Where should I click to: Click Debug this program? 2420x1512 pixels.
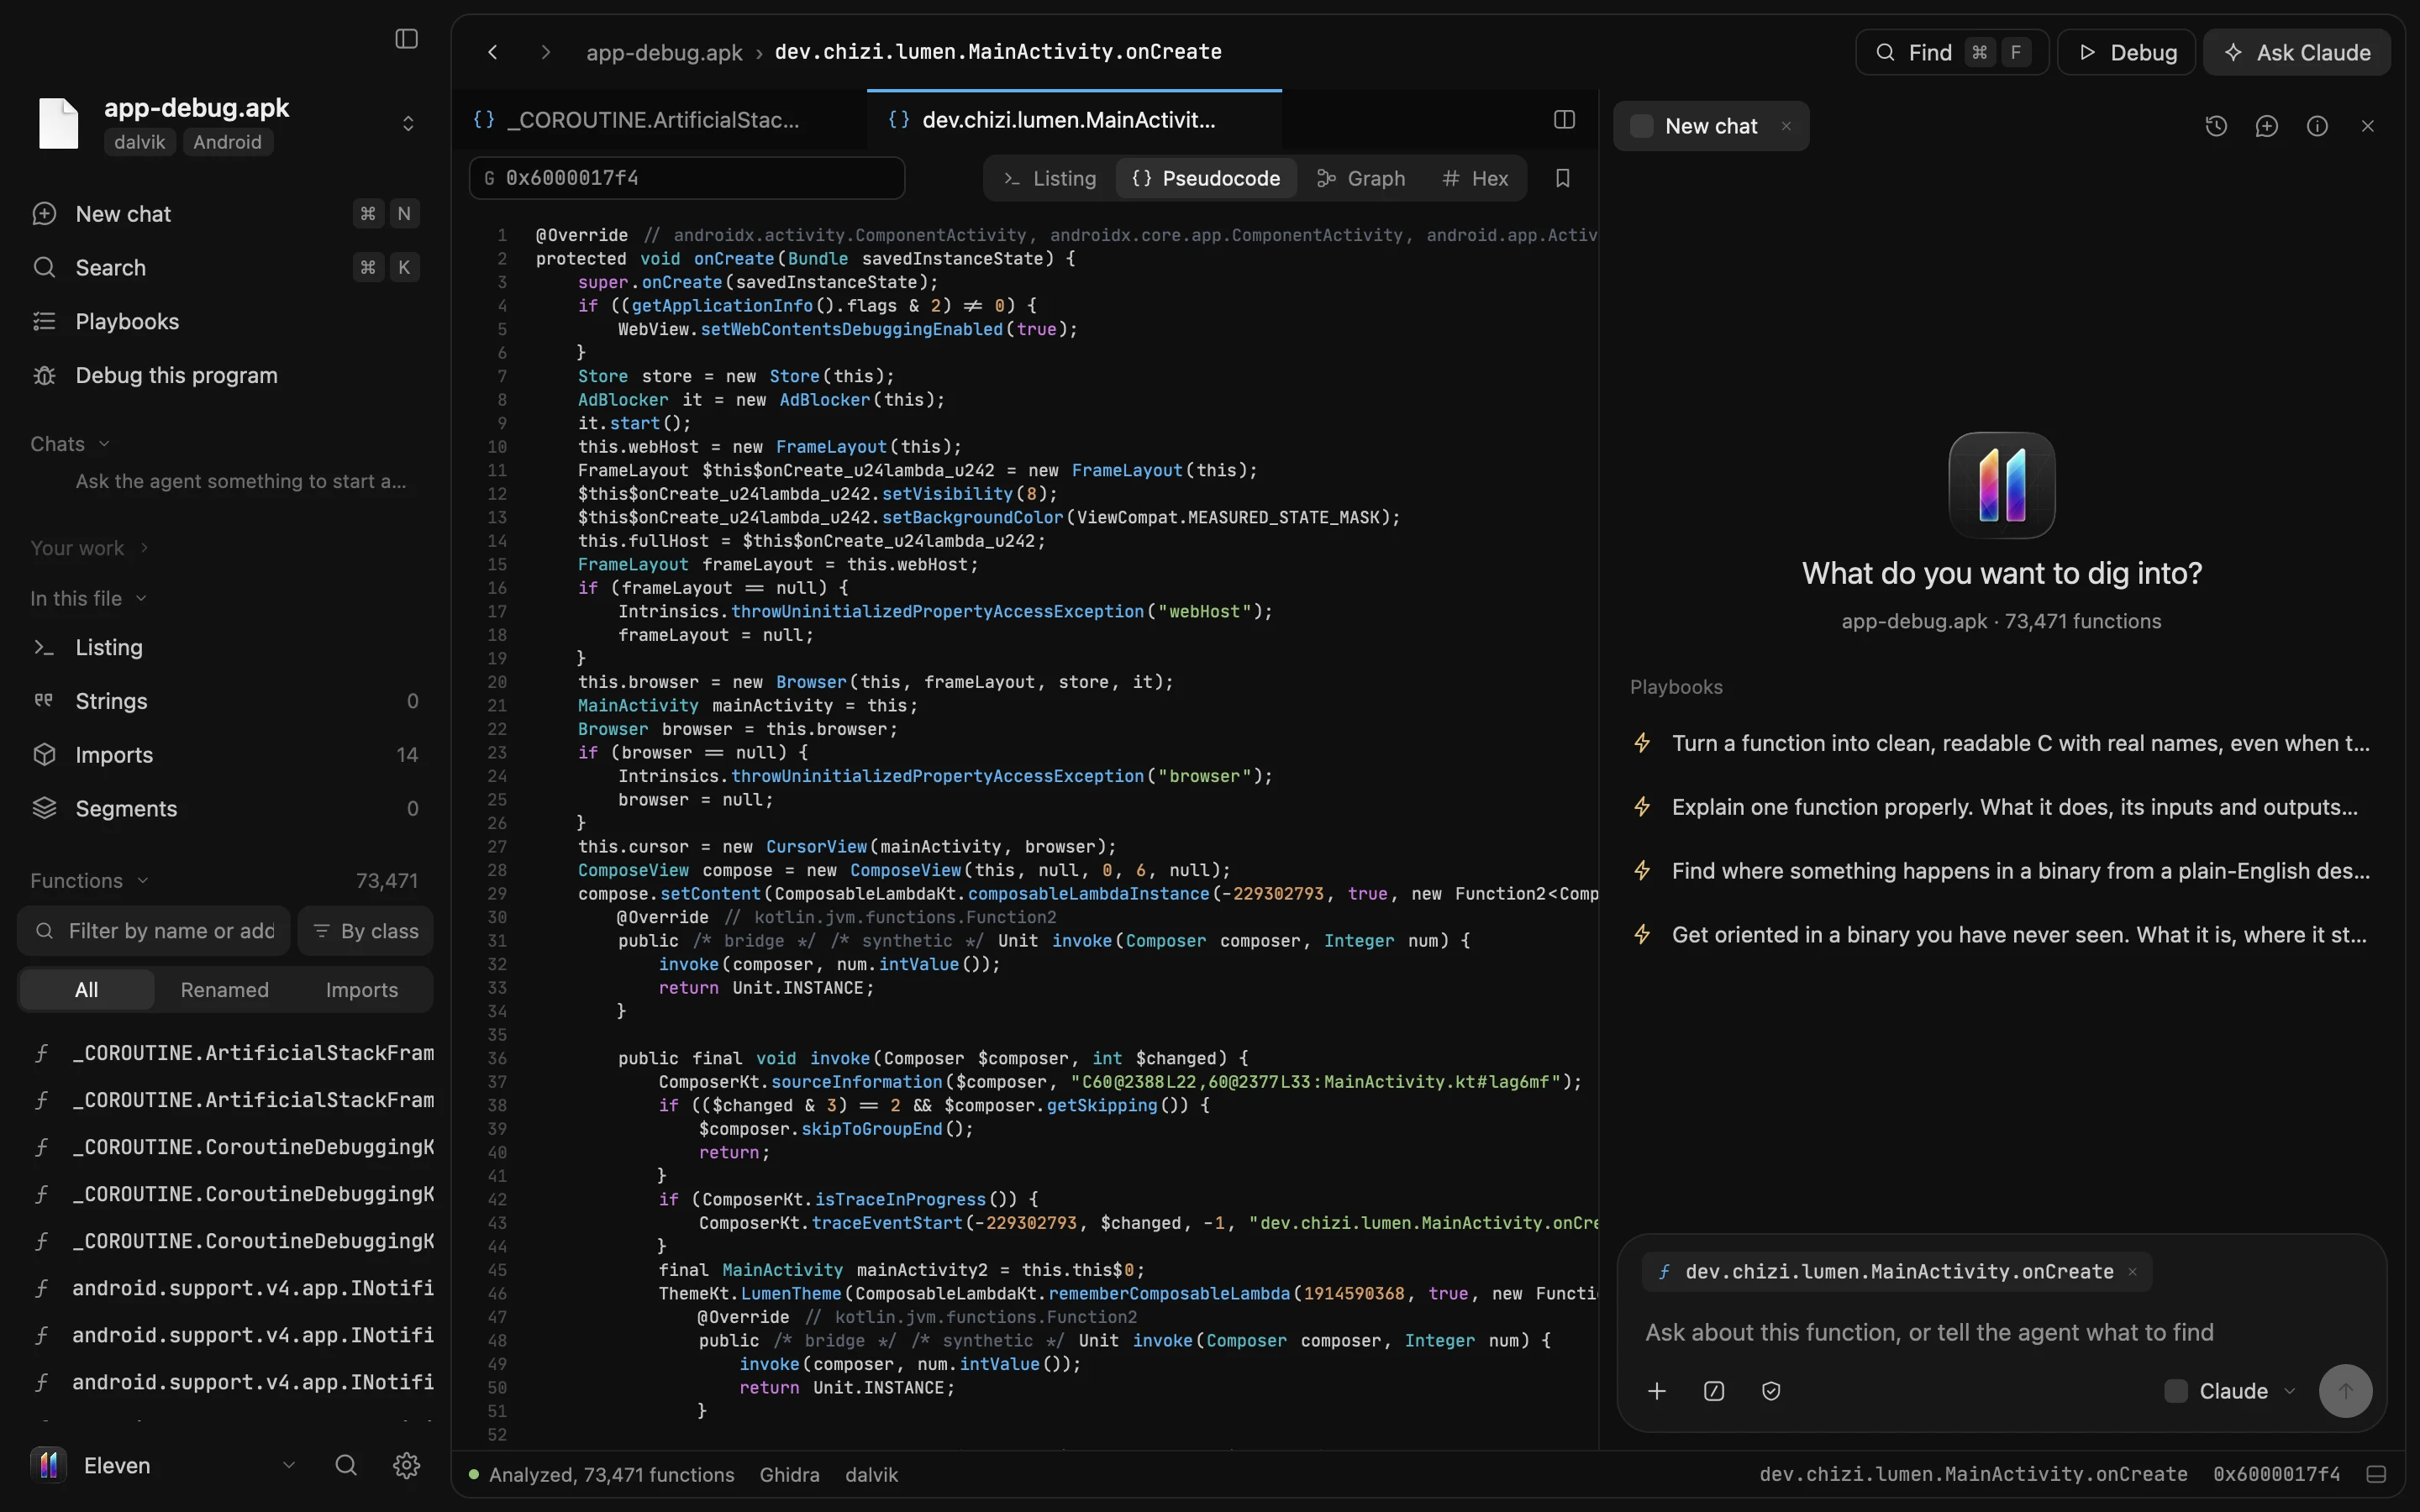(x=225, y=375)
